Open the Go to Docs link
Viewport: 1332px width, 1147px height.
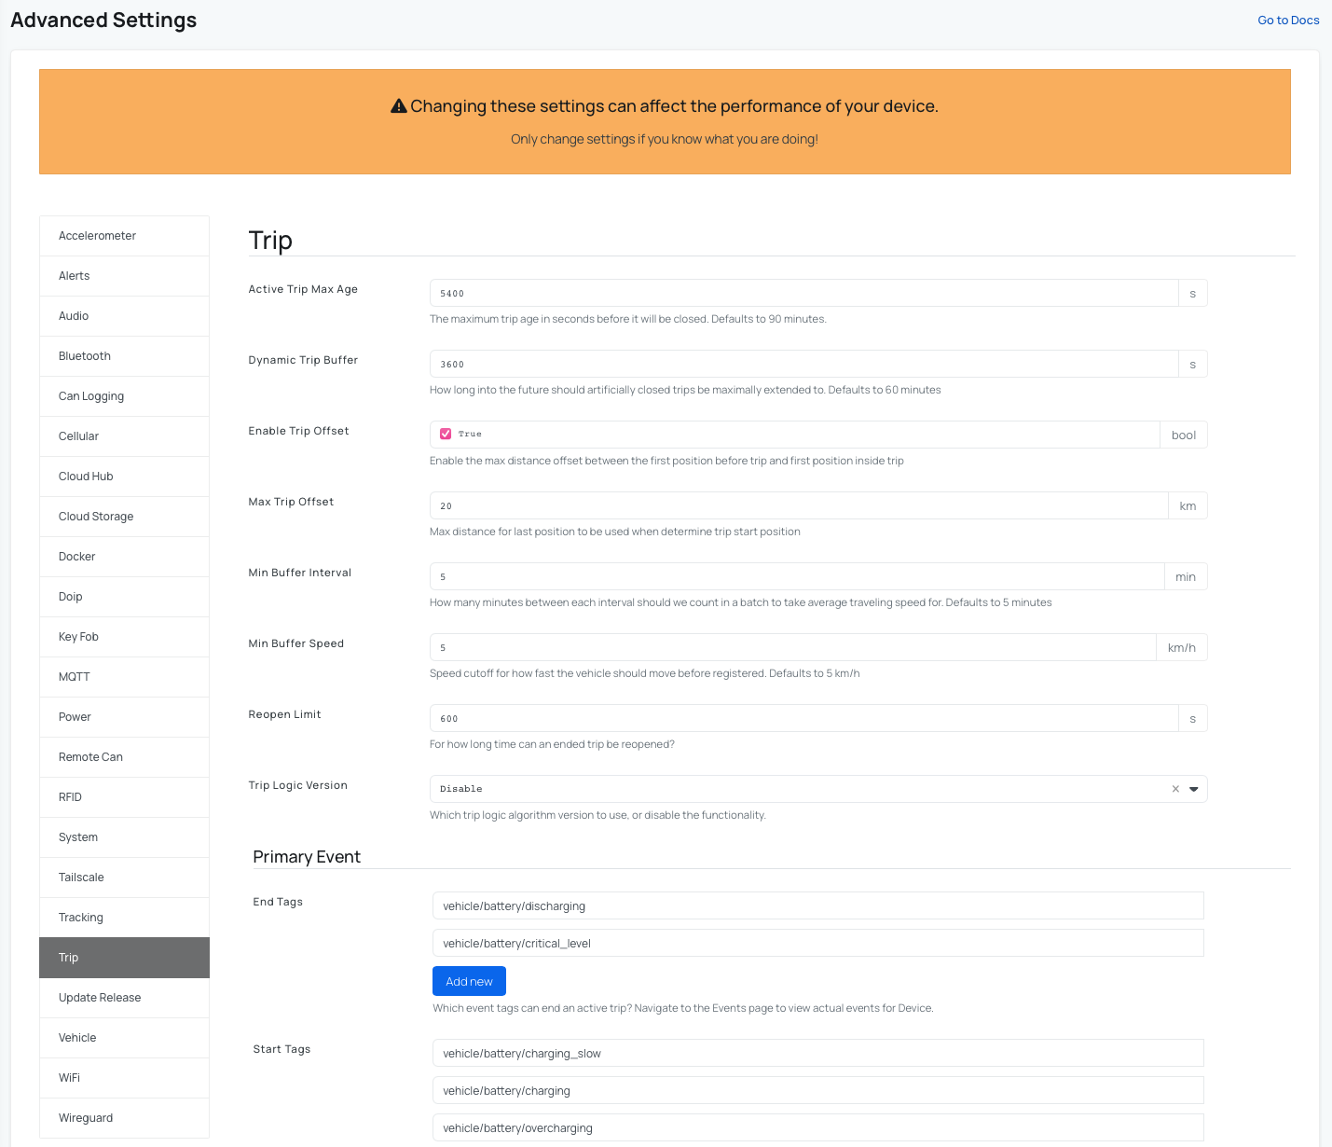pyautogui.click(x=1288, y=21)
